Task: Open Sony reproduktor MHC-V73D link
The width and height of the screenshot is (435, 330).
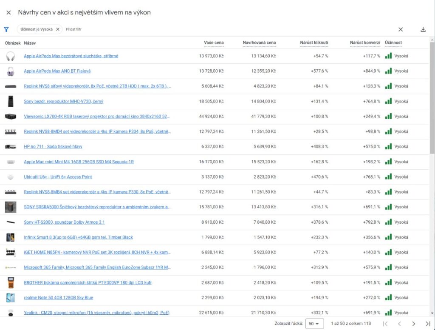Action: pos(64,101)
